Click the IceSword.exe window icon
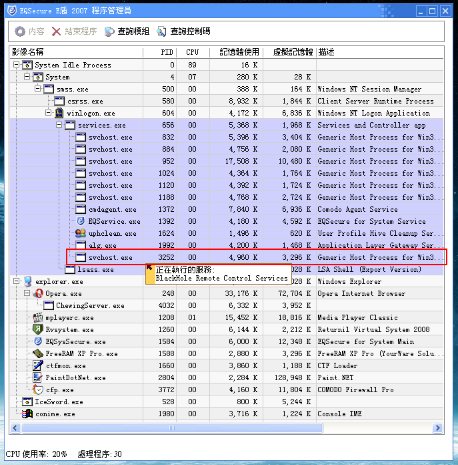This screenshot has height=465, width=458. (27, 402)
